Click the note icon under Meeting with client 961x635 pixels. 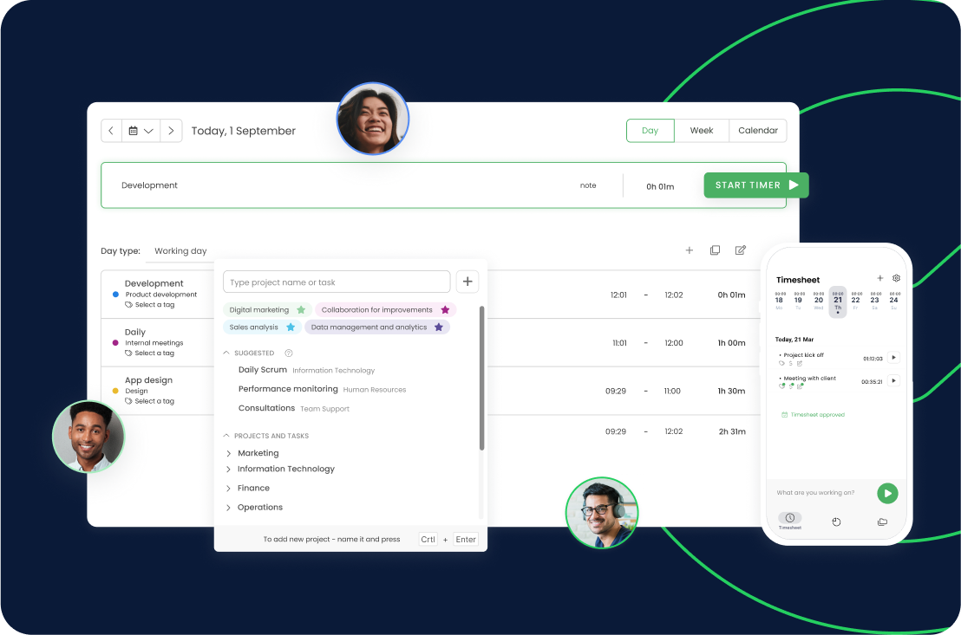point(801,386)
